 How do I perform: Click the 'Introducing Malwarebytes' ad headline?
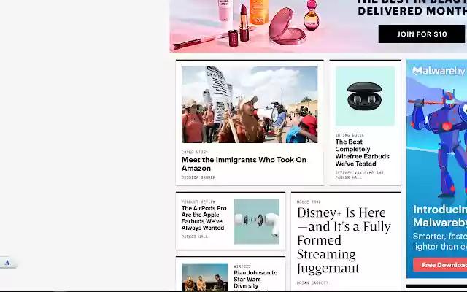click(440, 216)
